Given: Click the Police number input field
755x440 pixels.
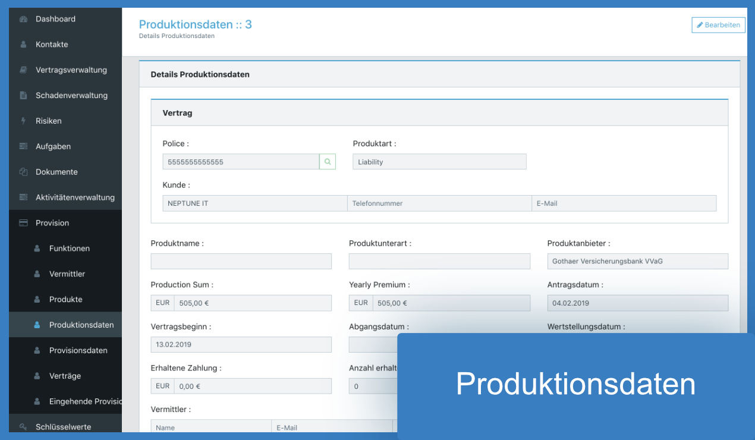Looking at the screenshot, I should pyautogui.click(x=241, y=162).
